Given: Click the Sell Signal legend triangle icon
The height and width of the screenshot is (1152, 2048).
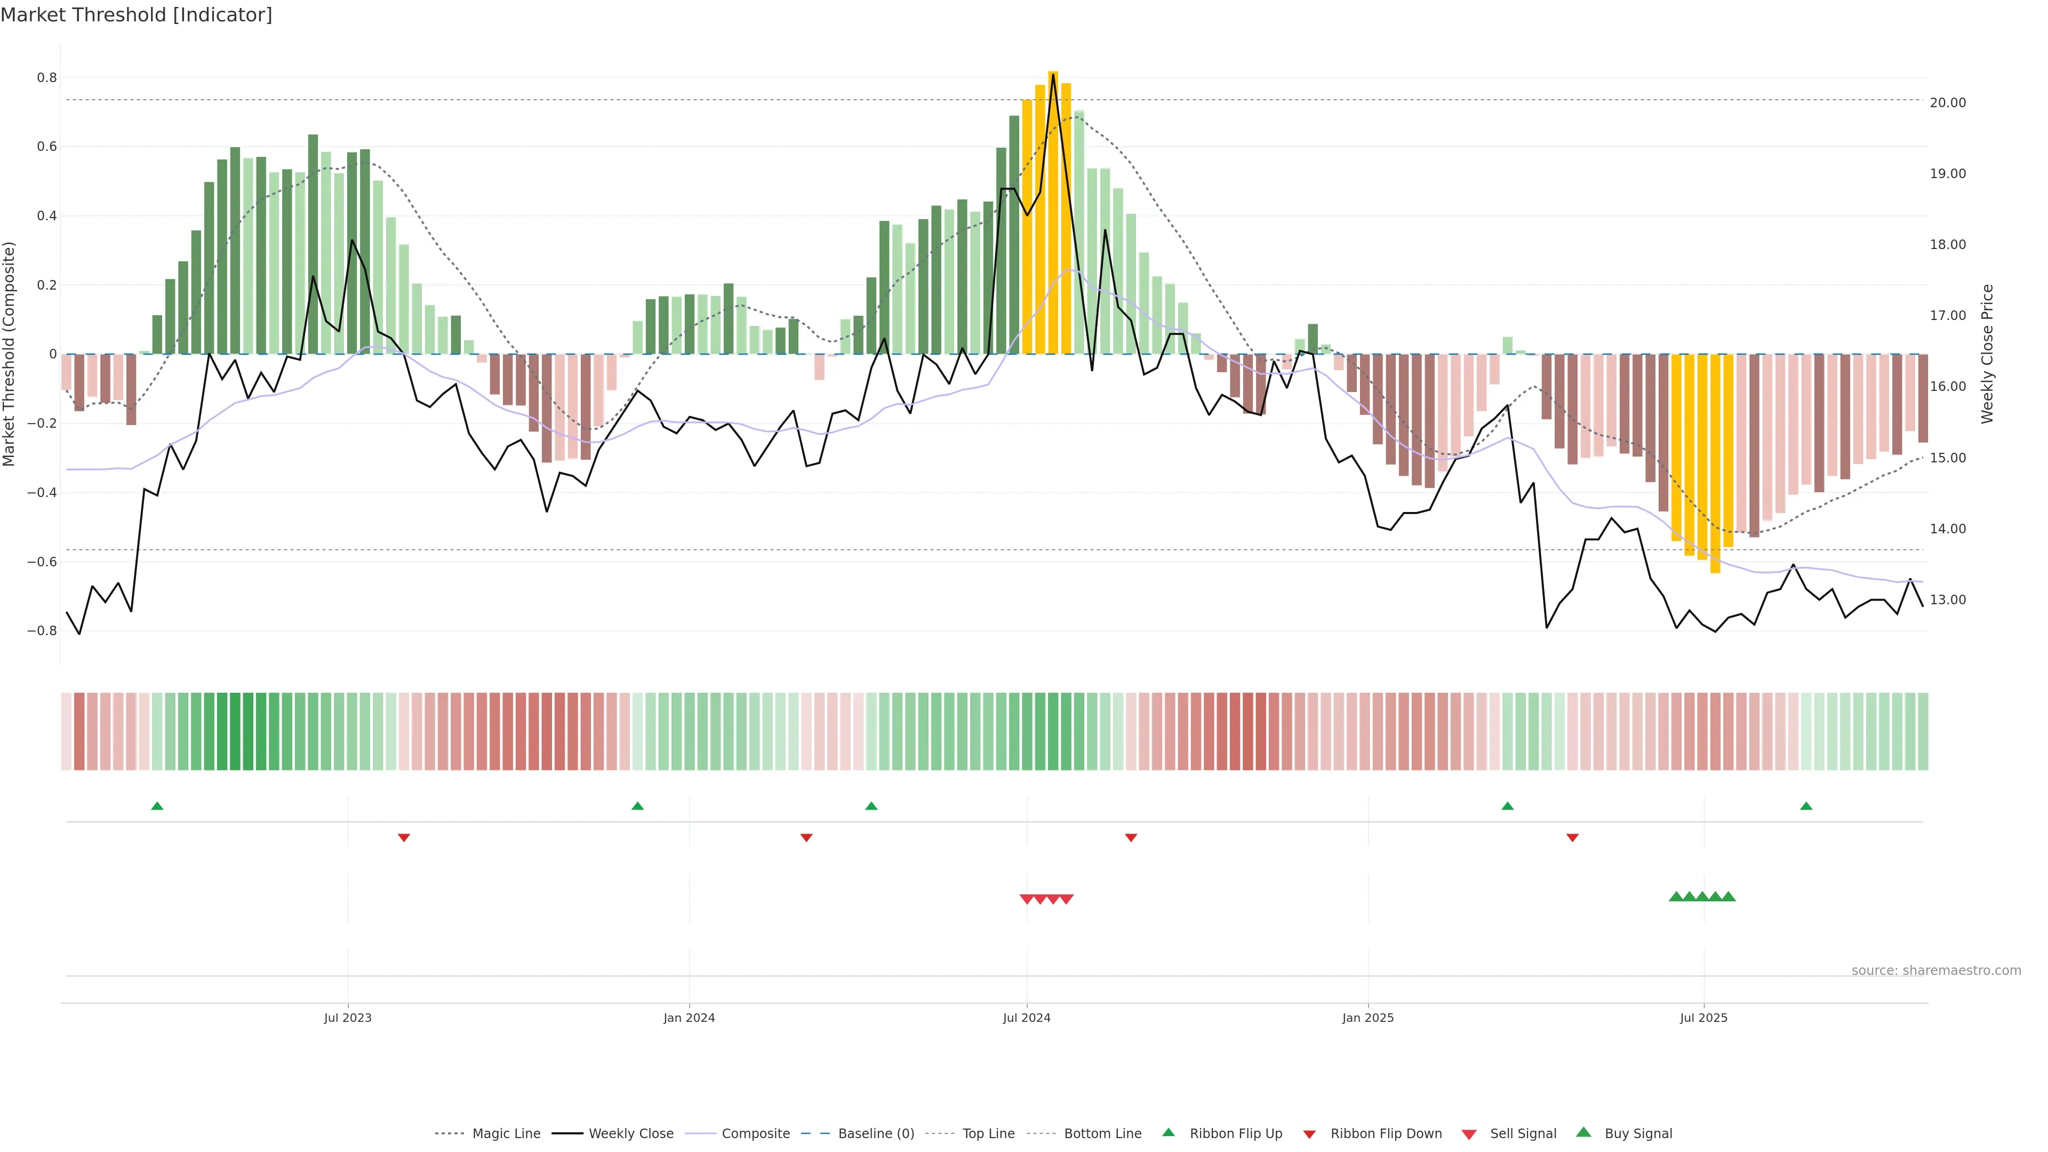Looking at the screenshot, I should pos(1469,1134).
